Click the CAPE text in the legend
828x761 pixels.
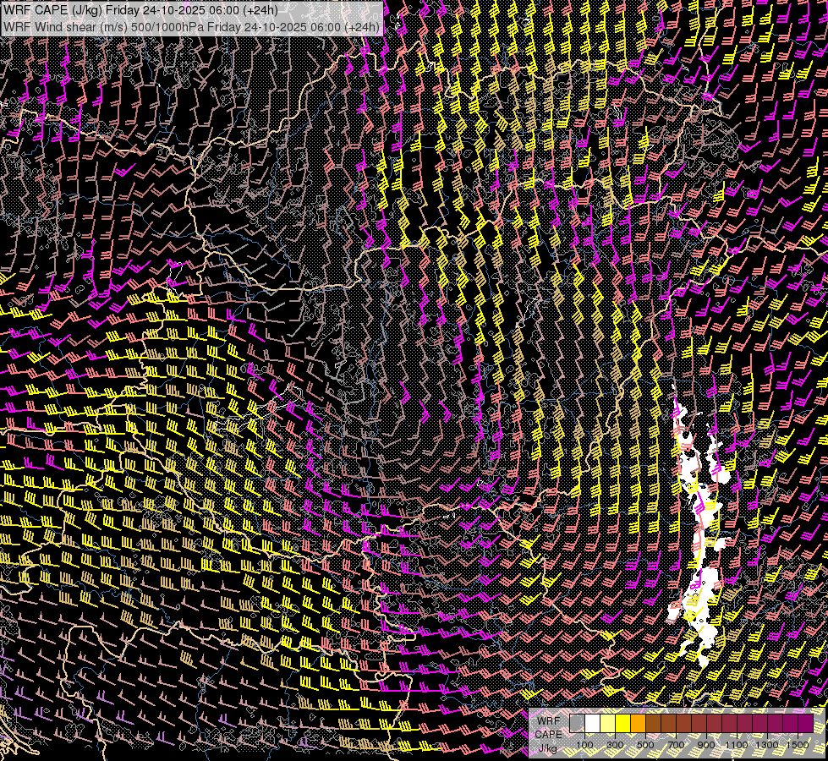pos(548,734)
